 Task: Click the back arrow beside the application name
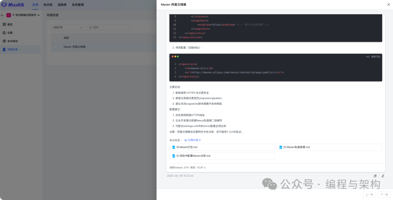tap(2, 15)
